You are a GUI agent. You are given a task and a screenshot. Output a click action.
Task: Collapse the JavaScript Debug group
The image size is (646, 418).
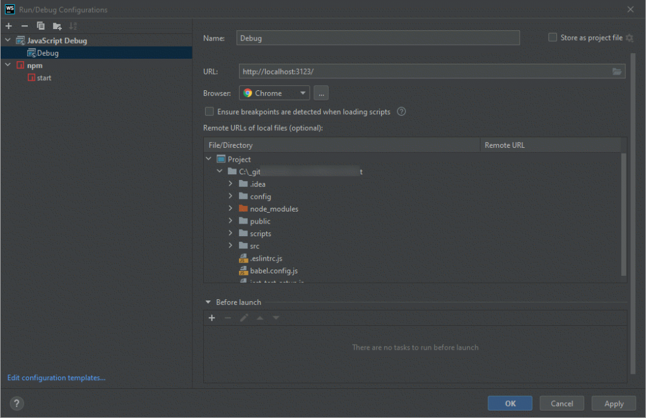pos(8,40)
